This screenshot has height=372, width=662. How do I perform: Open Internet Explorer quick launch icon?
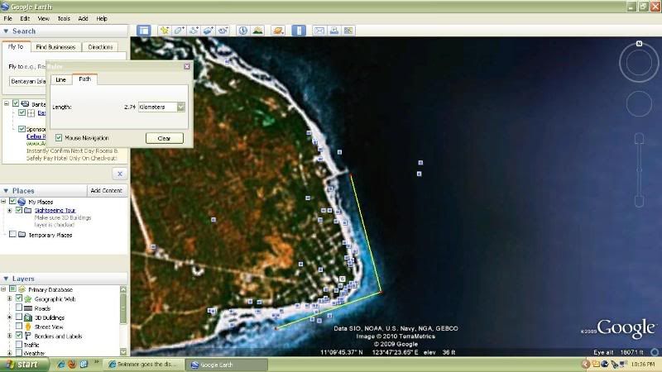(x=61, y=364)
